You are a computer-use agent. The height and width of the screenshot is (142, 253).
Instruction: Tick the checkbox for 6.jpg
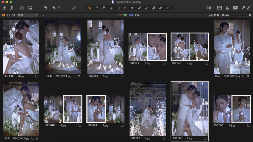click(37, 76)
